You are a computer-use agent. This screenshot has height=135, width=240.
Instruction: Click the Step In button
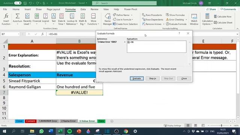click(x=153, y=78)
